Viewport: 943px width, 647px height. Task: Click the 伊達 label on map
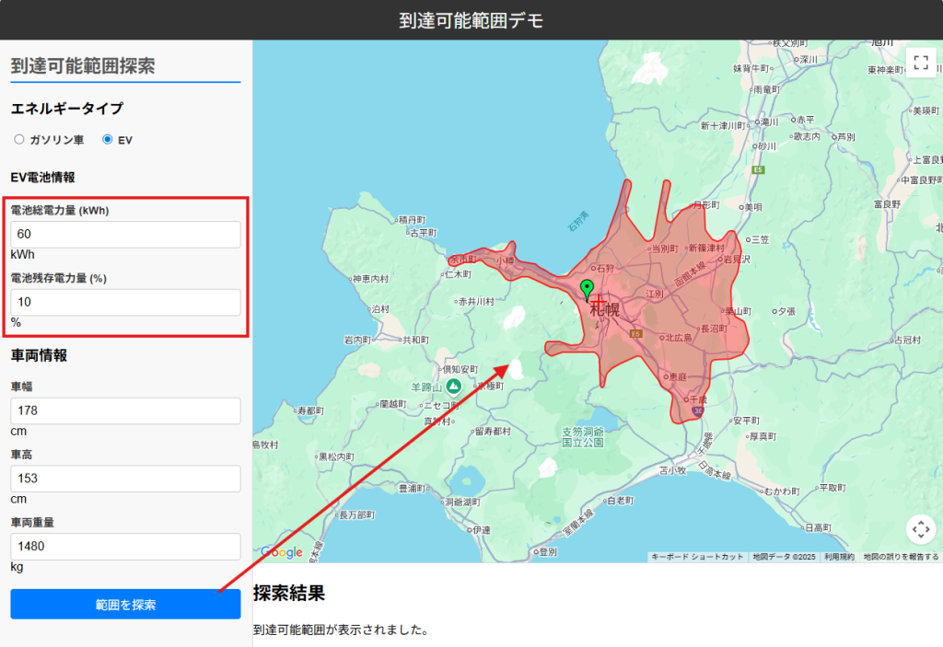[482, 530]
